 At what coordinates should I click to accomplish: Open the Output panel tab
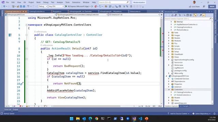point(15,109)
